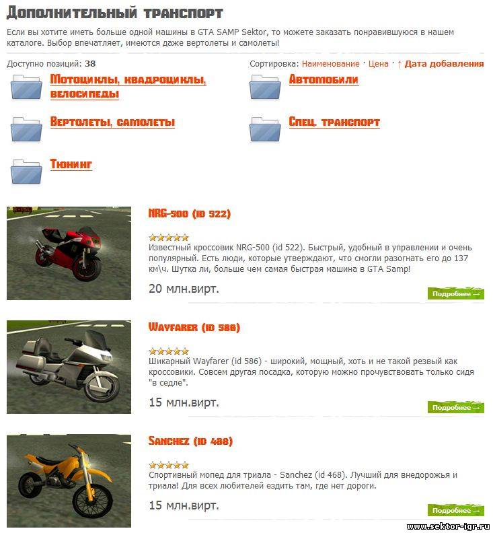Open the orange Sanchez dirt bike thumbnail

(x=69, y=481)
